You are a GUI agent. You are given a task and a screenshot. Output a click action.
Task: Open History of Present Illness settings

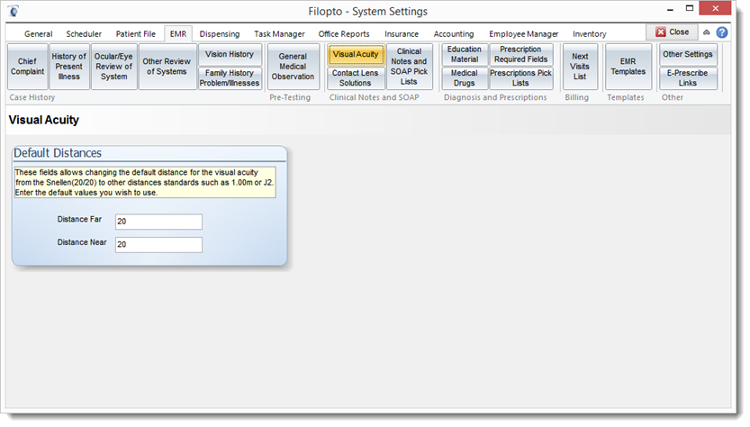[x=68, y=67]
